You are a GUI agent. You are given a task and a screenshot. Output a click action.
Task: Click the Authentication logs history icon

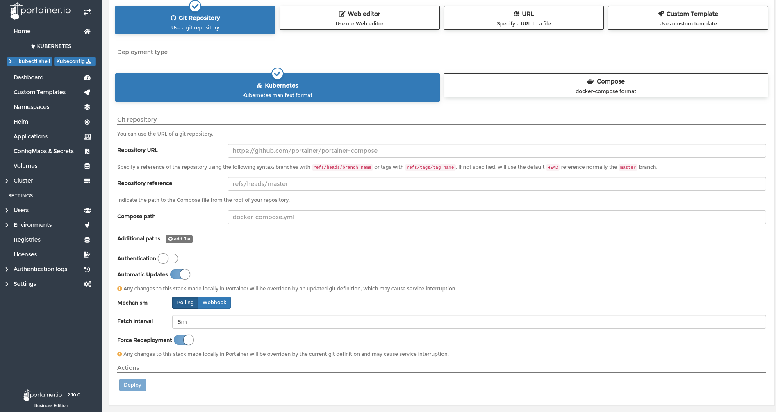click(87, 269)
